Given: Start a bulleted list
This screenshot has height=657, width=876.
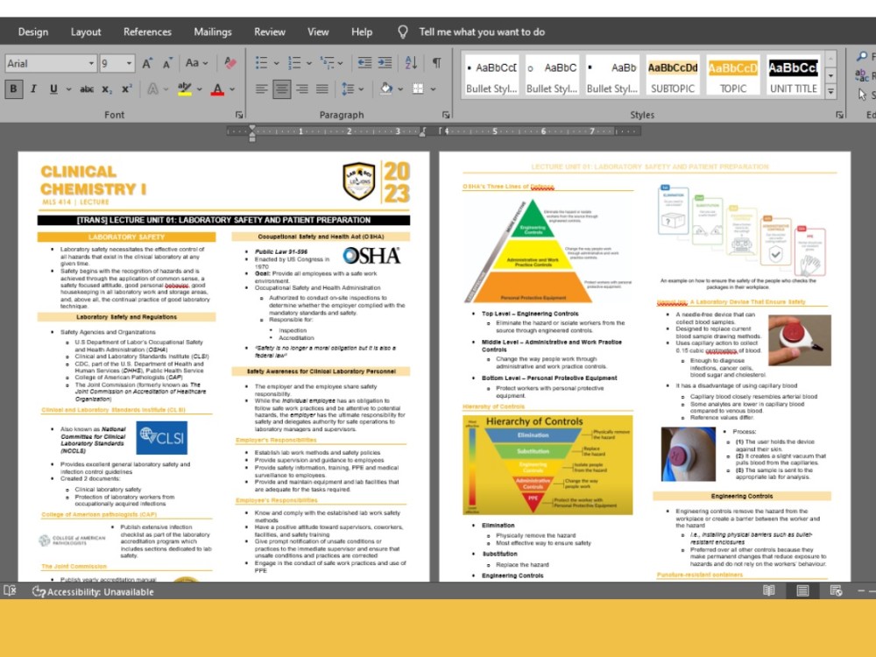Looking at the screenshot, I should [x=261, y=62].
